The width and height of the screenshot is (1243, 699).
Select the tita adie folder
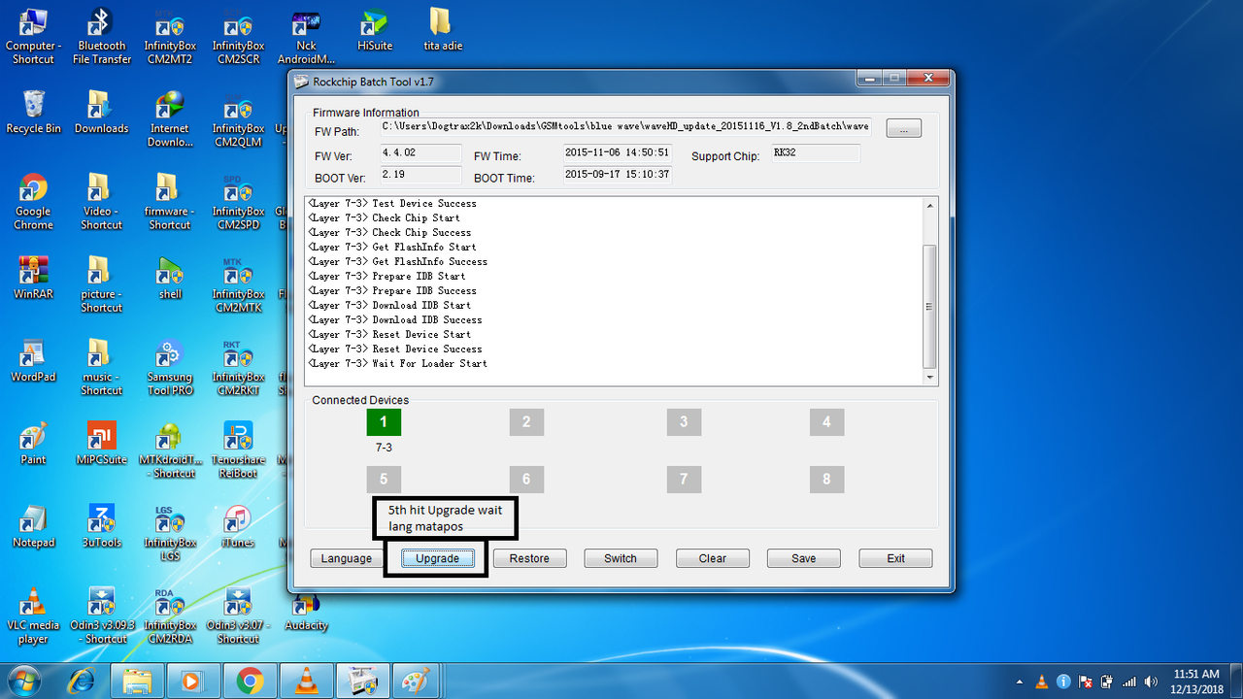[x=443, y=30]
